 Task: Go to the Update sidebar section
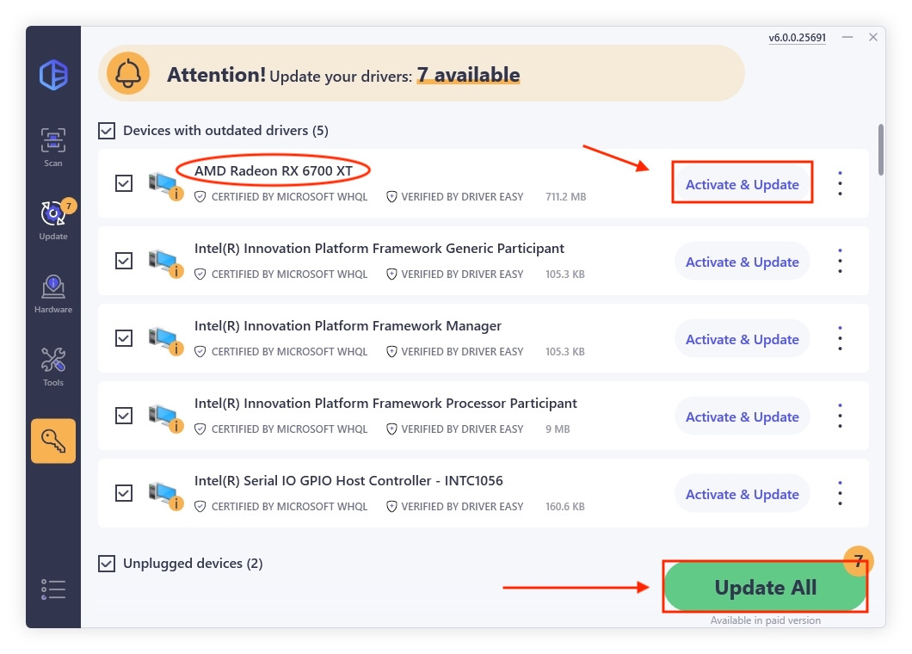coord(53,219)
